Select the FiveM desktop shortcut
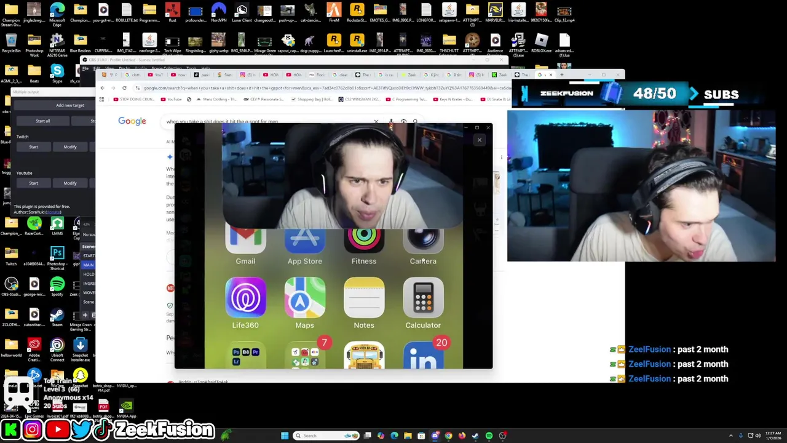Viewport: 787px width, 443px height. [x=334, y=13]
